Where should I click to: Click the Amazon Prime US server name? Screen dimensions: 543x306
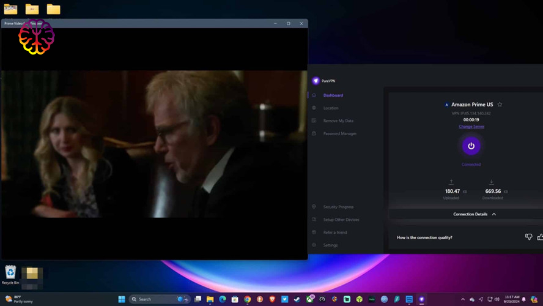[x=472, y=104]
